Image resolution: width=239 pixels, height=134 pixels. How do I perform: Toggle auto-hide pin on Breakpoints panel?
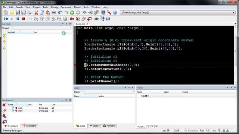click(x=66, y=100)
